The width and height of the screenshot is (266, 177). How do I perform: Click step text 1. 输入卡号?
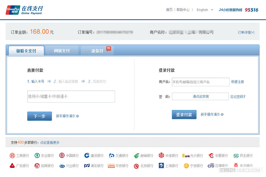[36, 81]
